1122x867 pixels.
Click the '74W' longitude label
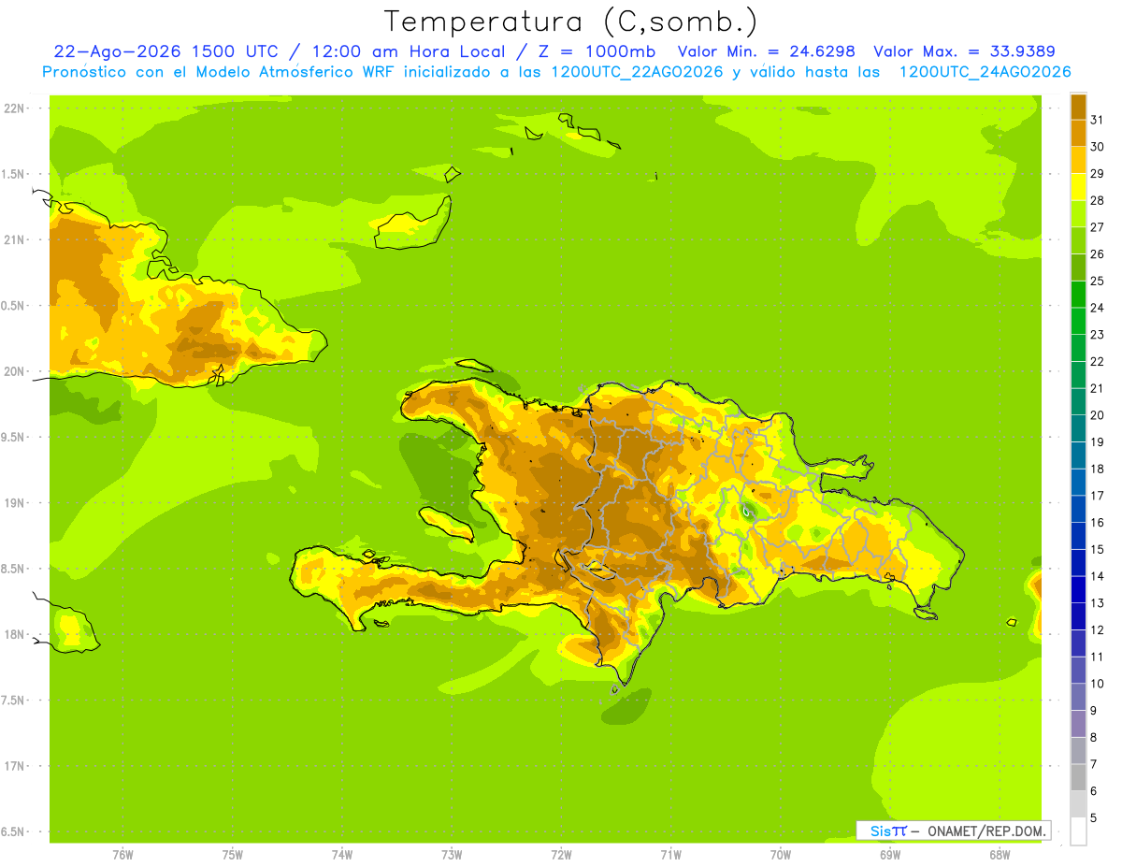[x=342, y=855]
